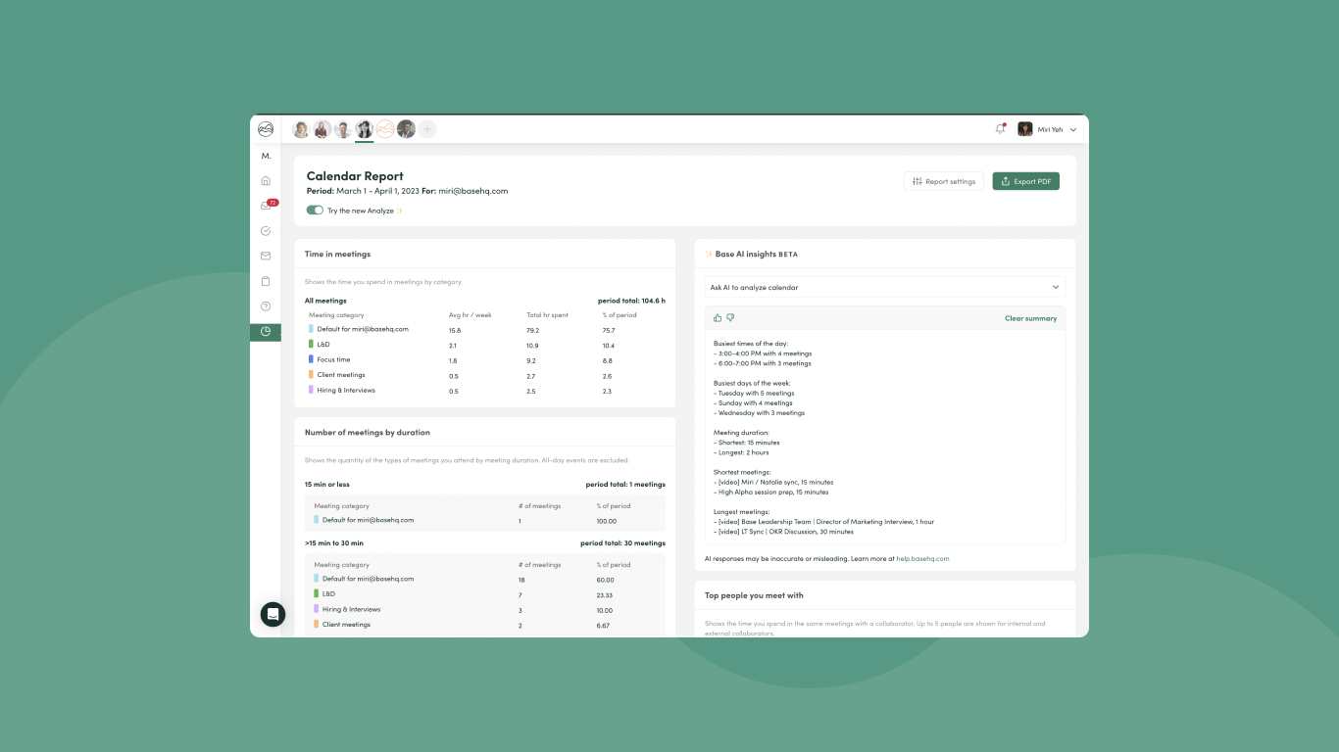The image size is (1339, 752).
Task: Give a thumbs up to AI insights
Action: click(717, 317)
